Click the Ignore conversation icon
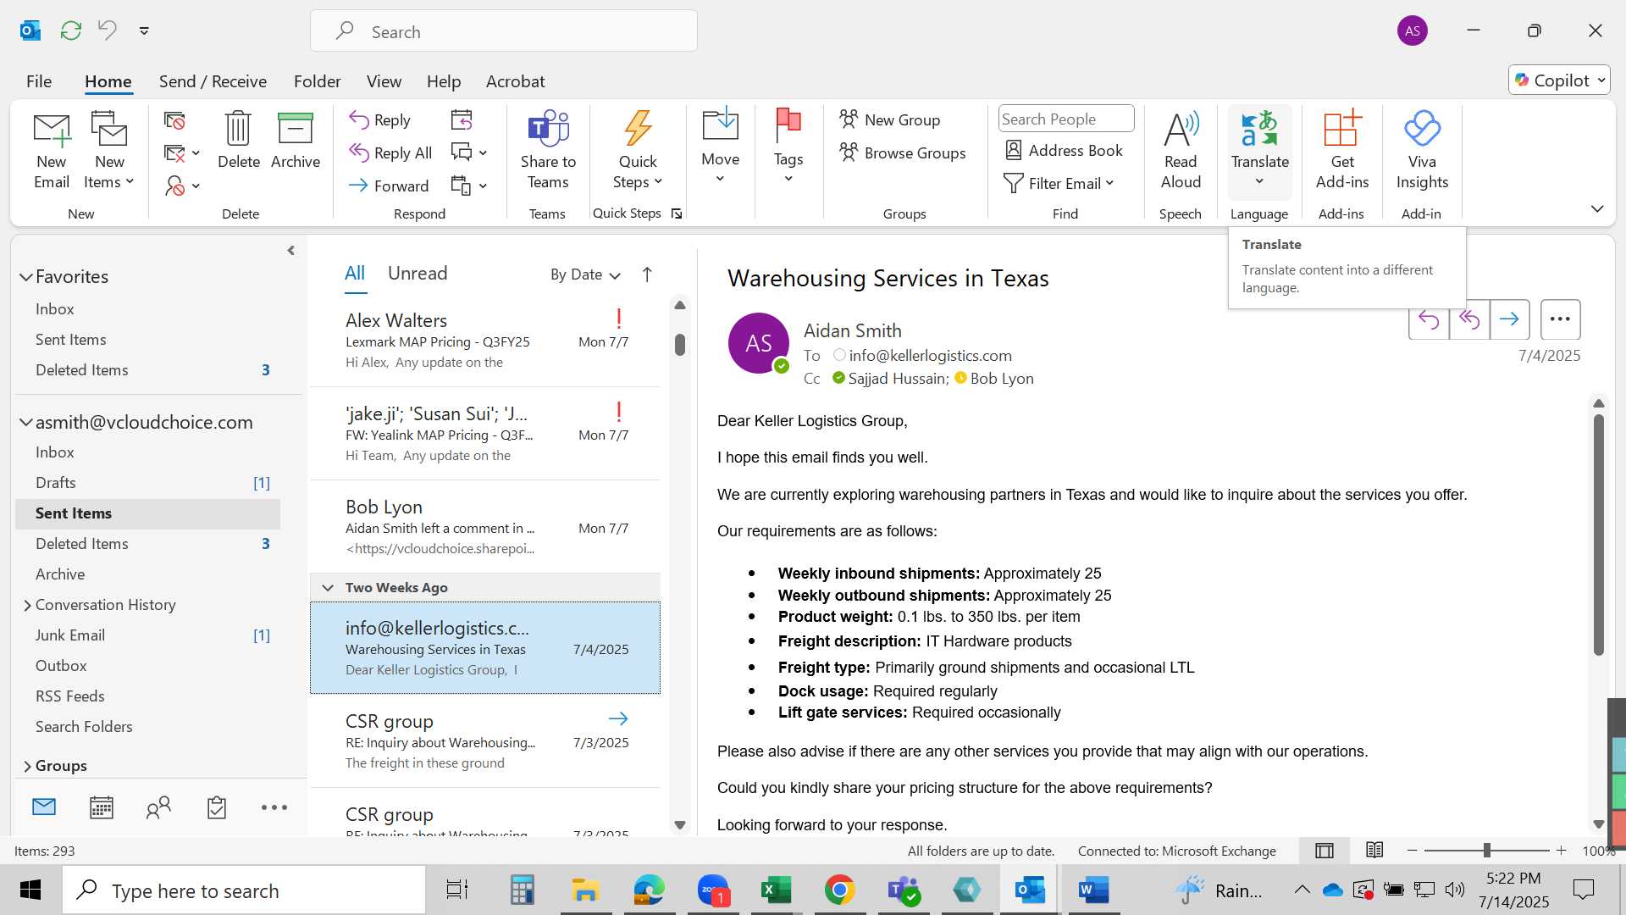The height and width of the screenshot is (915, 1626). (174, 121)
